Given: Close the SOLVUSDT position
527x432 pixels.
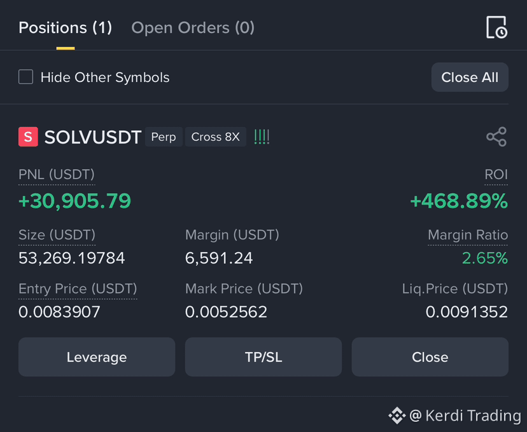Looking at the screenshot, I should tap(430, 357).
